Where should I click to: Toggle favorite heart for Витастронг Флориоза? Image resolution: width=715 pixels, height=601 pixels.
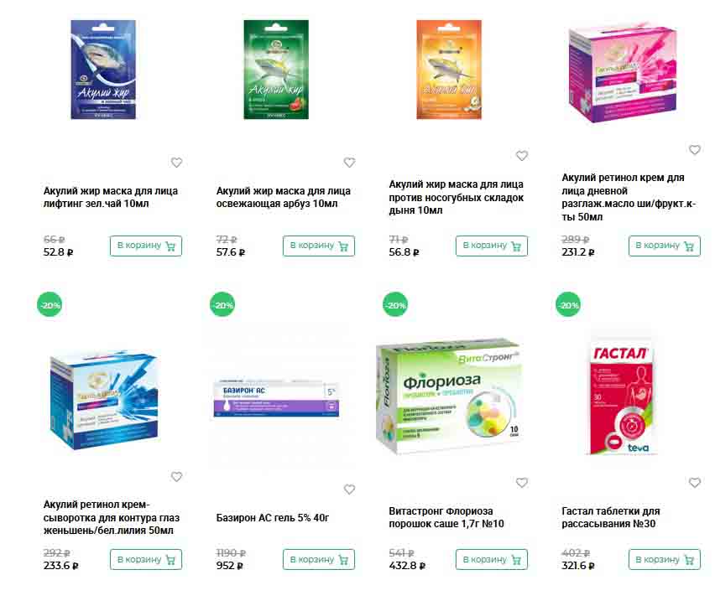point(522,483)
